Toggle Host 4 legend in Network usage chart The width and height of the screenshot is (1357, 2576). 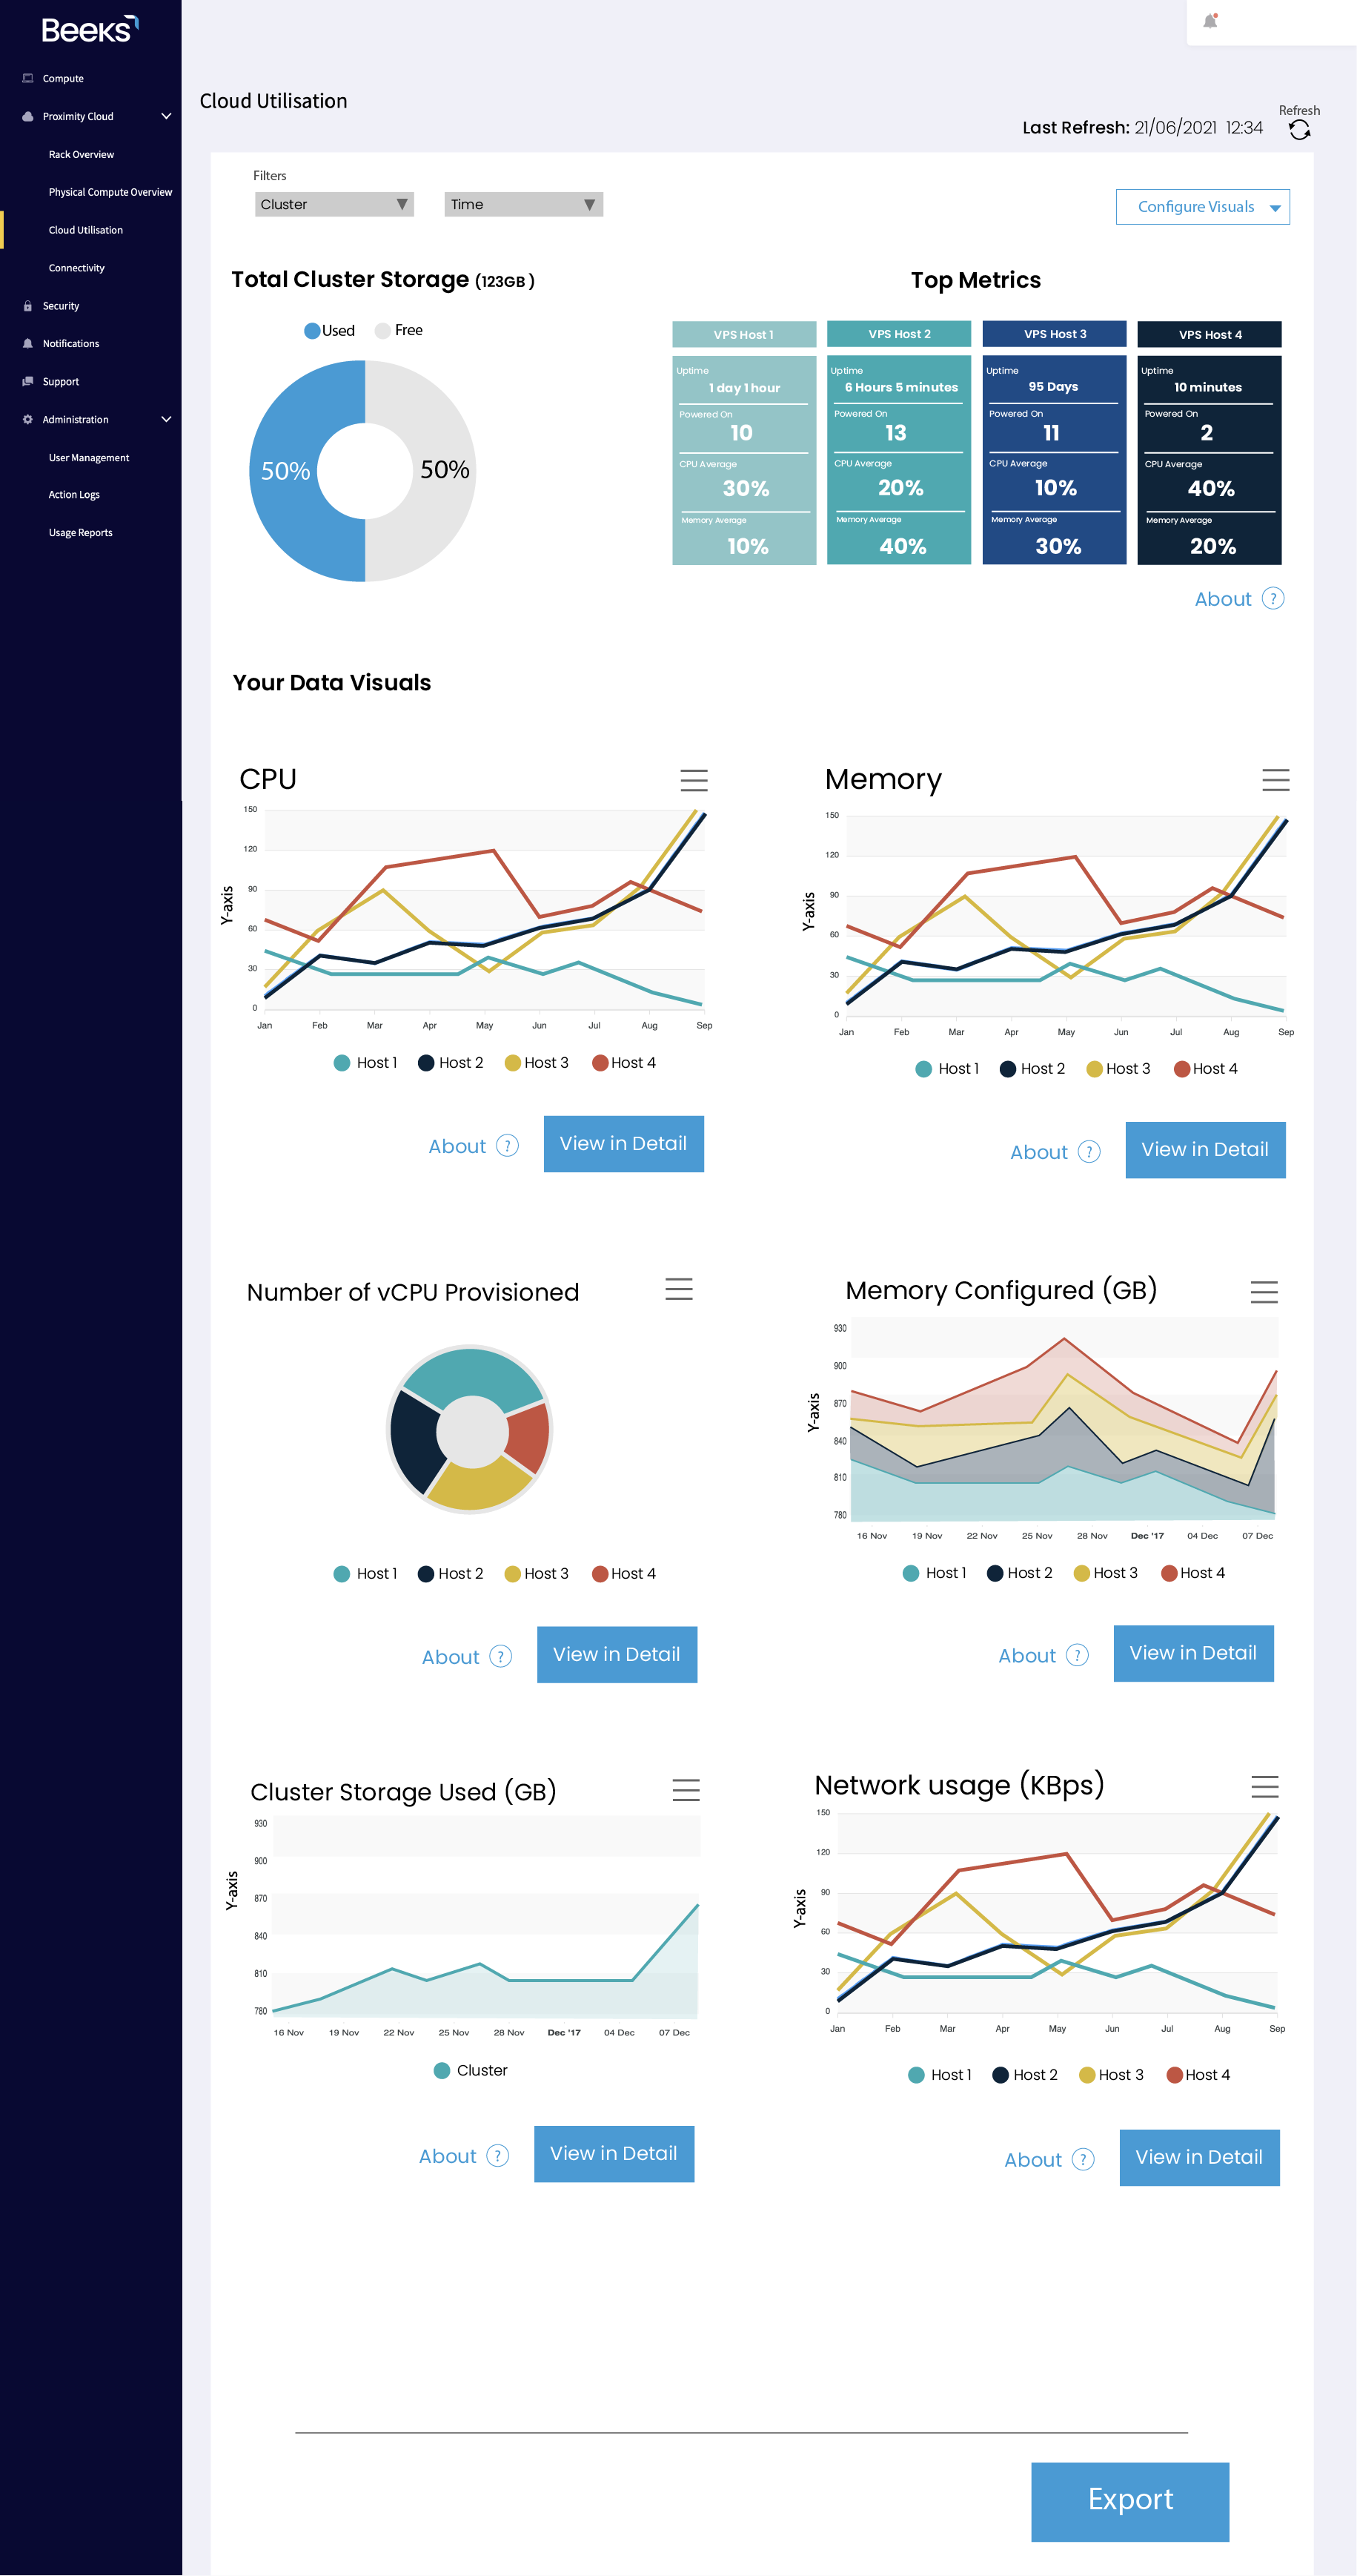coord(1199,2074)
